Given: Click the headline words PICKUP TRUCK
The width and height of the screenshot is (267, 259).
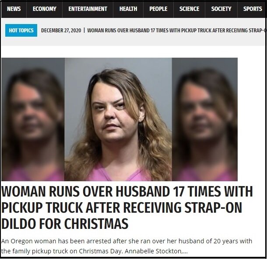Looking at the screenshot, I should coord(42,207).
